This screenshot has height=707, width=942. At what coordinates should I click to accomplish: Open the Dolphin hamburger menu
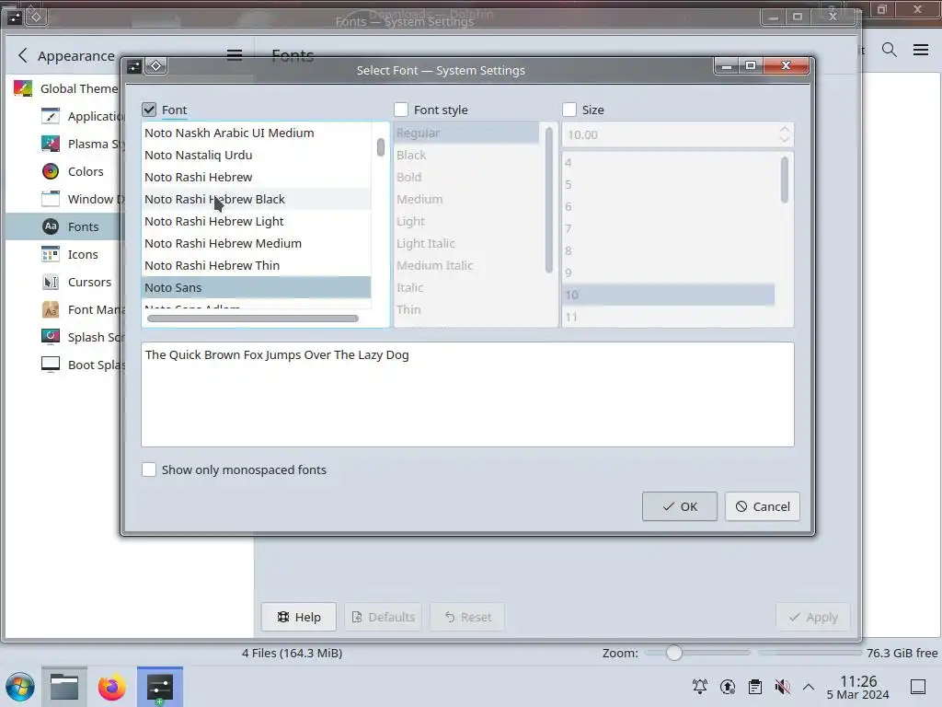(921, 50)
